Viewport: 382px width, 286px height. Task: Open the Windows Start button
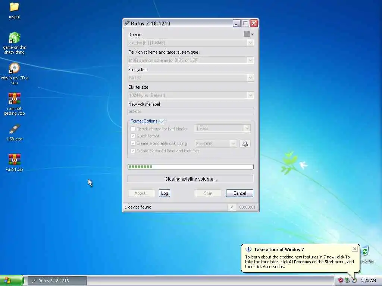coord(12,280)
